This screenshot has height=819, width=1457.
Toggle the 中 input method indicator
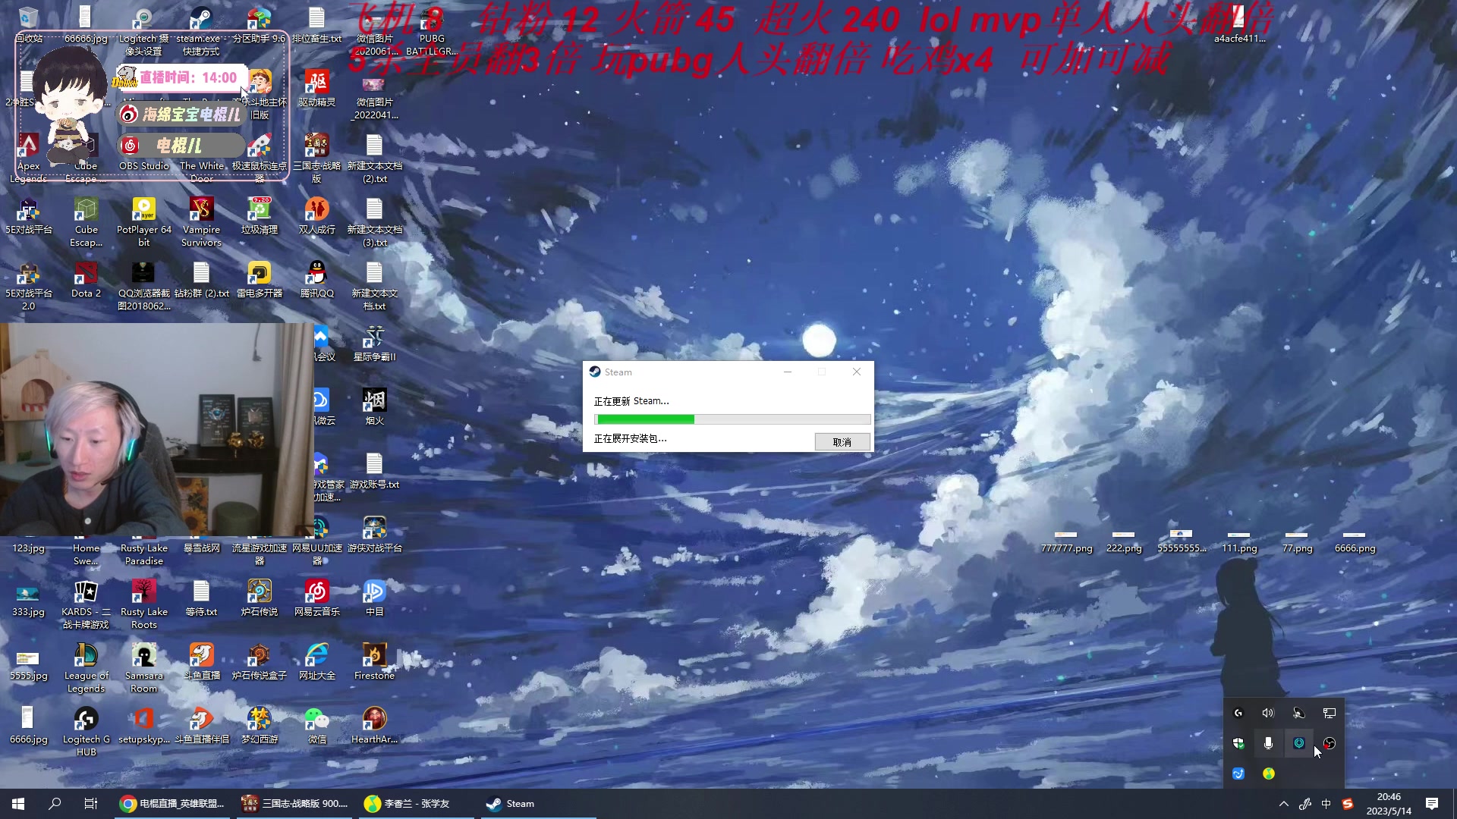pyautogui.click(x=1326, y=804)
